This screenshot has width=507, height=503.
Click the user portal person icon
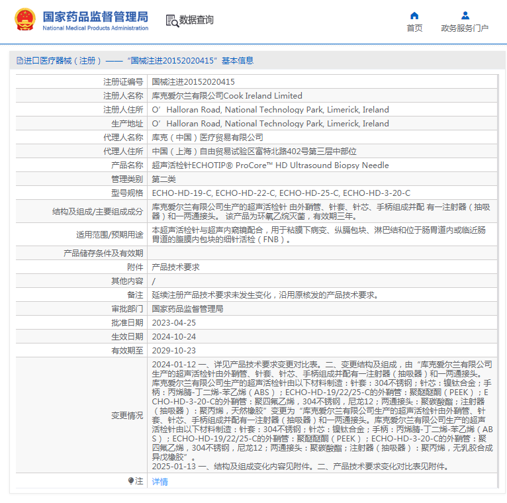pyautogui.click(x=465, y=15)
